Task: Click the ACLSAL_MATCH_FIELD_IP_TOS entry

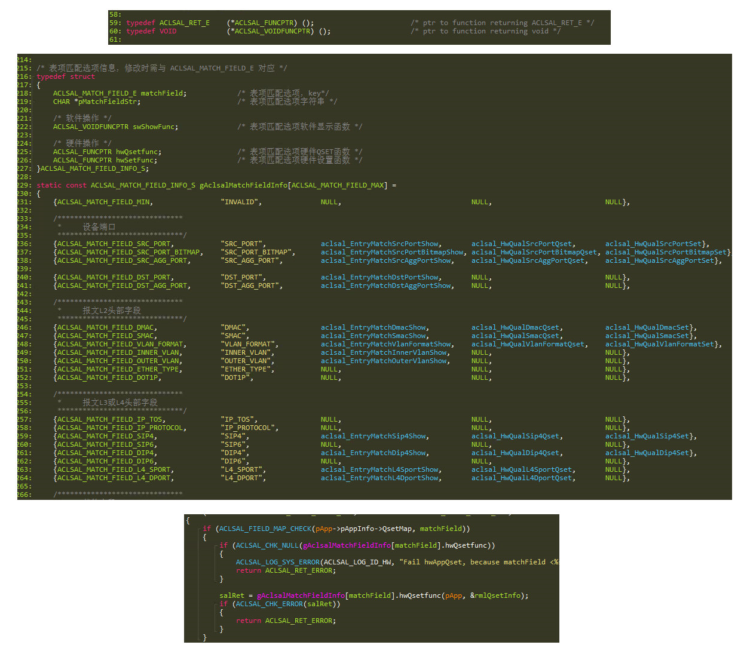Action: pyautogui.click(x=109, y=419)
